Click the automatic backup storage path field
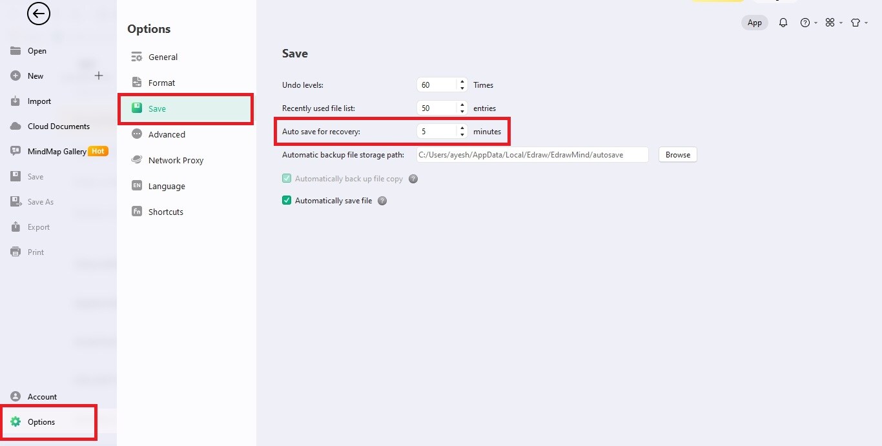Screen dimensions: 882x446 tap(532, 155)
